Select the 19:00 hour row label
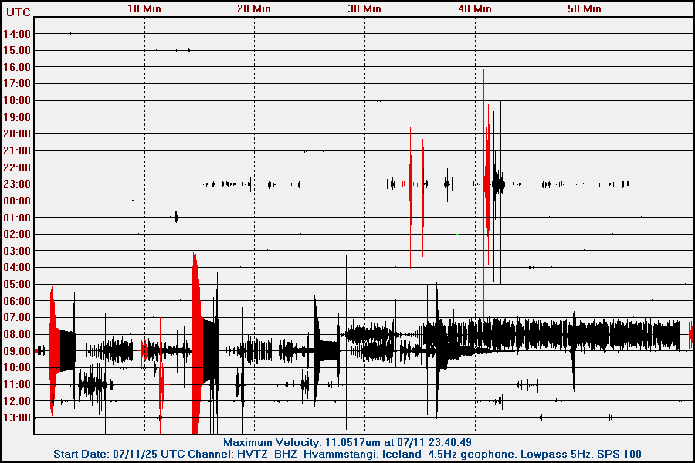The image size is (695, 463). 17,117
